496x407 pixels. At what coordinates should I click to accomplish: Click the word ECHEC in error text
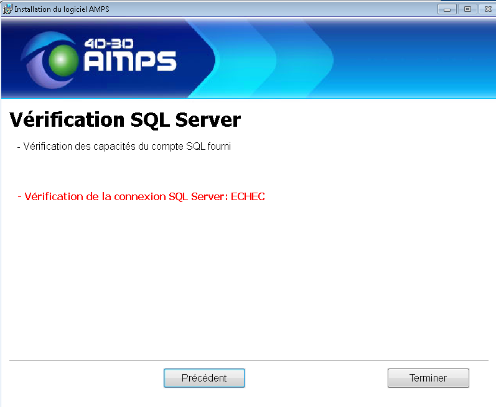click(248, 197)
